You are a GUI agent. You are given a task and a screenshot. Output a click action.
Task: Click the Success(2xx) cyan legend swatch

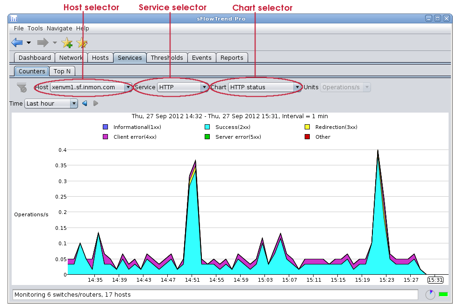pyautogui.click(x=207, y=127)
